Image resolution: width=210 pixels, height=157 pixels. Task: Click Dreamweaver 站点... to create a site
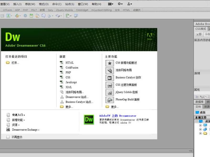(x=77, y=97)
